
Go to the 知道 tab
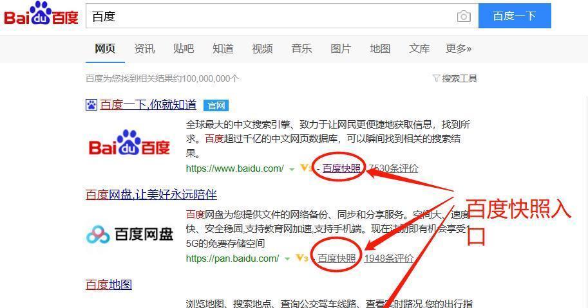click(223, 49)
